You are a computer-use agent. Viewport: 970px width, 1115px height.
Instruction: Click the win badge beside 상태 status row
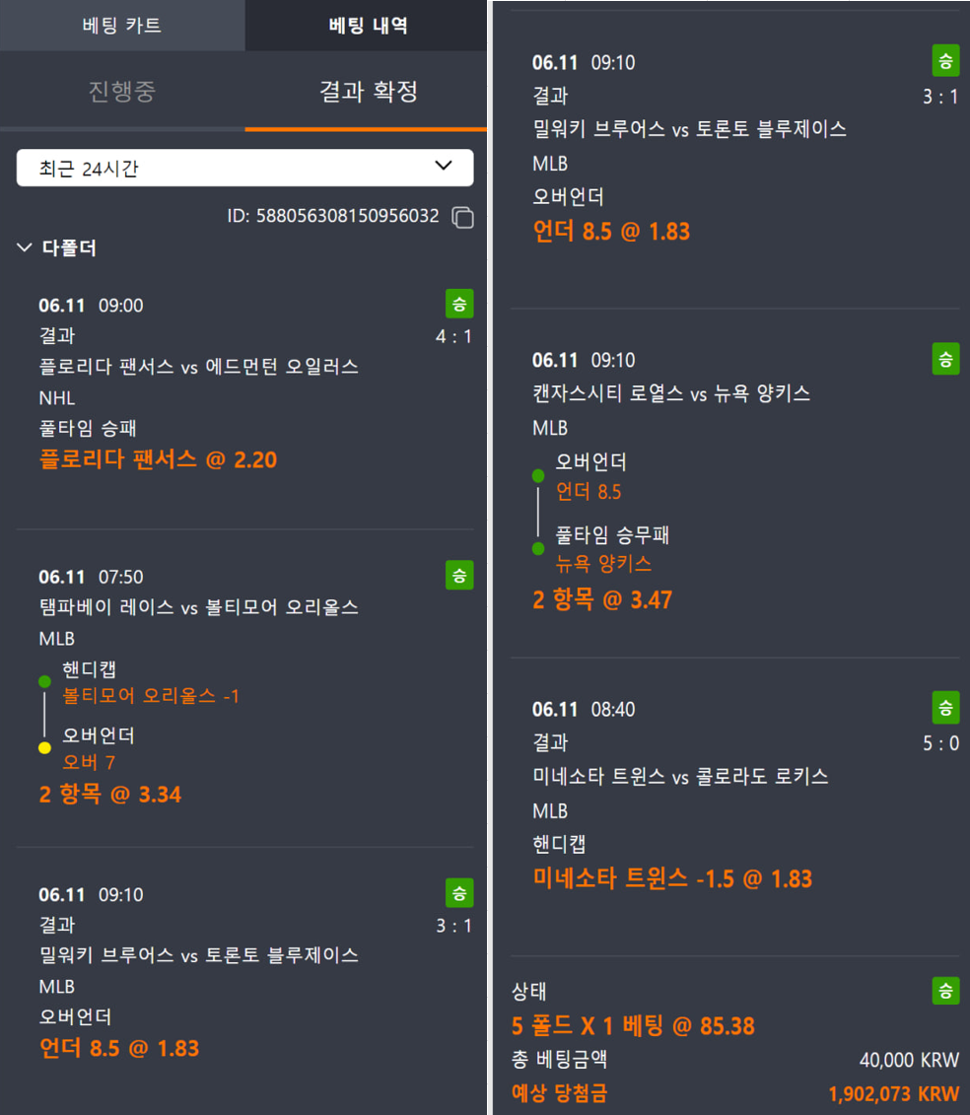945,991
